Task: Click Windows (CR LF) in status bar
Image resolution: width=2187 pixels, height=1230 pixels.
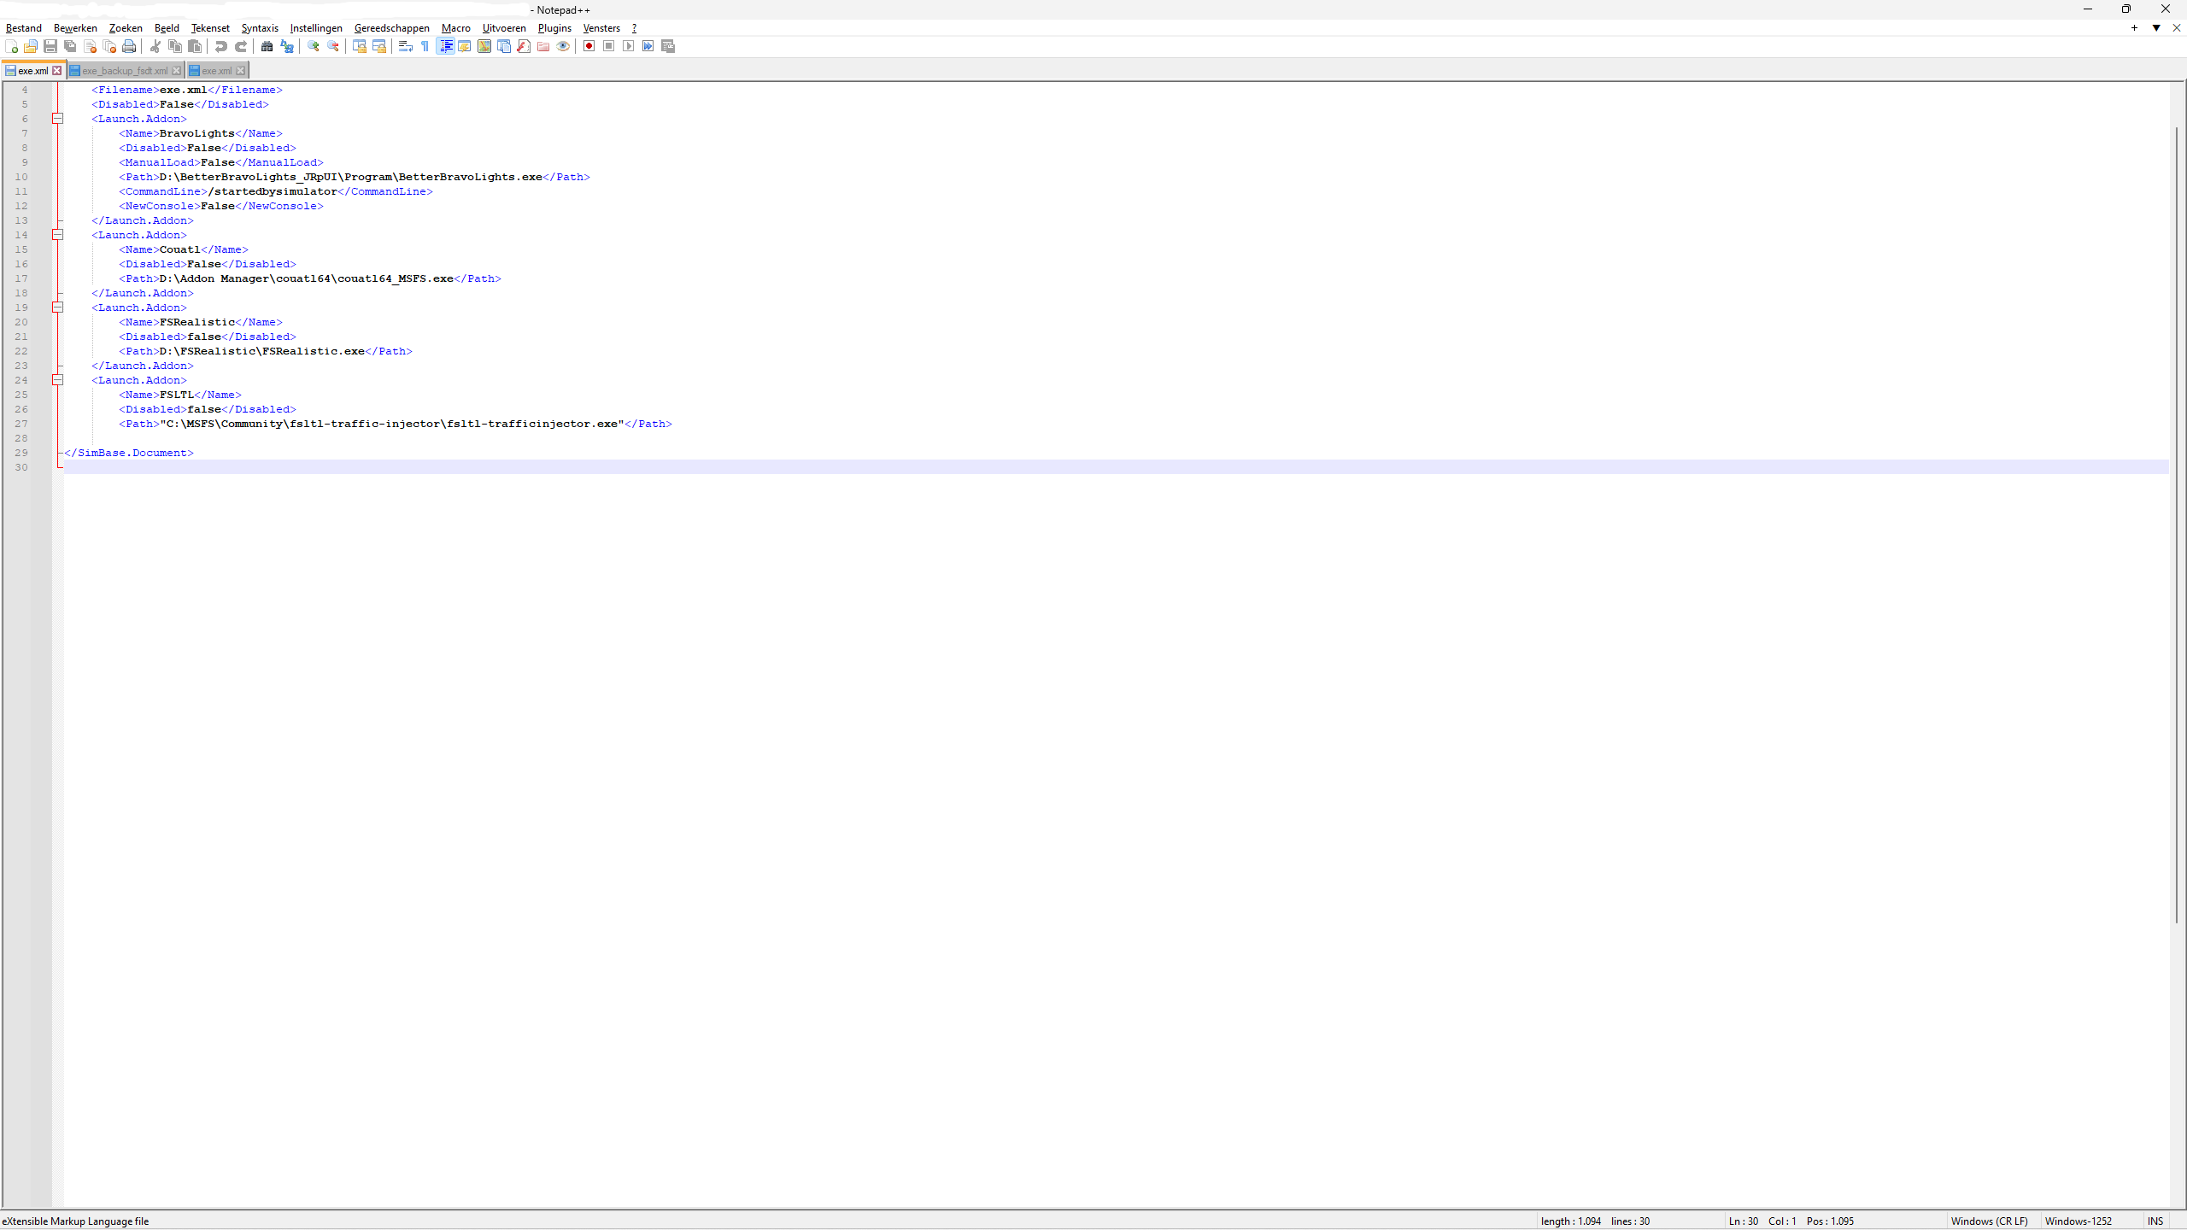Action: click(x=1989, y=1221)
